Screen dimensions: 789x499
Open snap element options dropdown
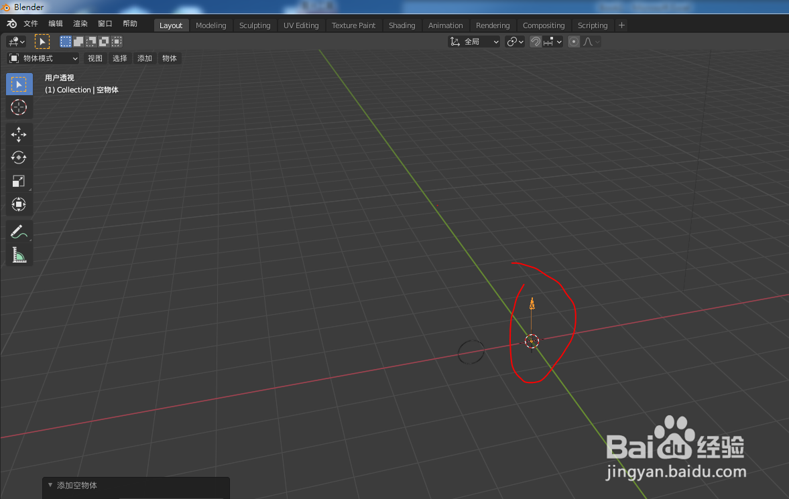(552, 42)
